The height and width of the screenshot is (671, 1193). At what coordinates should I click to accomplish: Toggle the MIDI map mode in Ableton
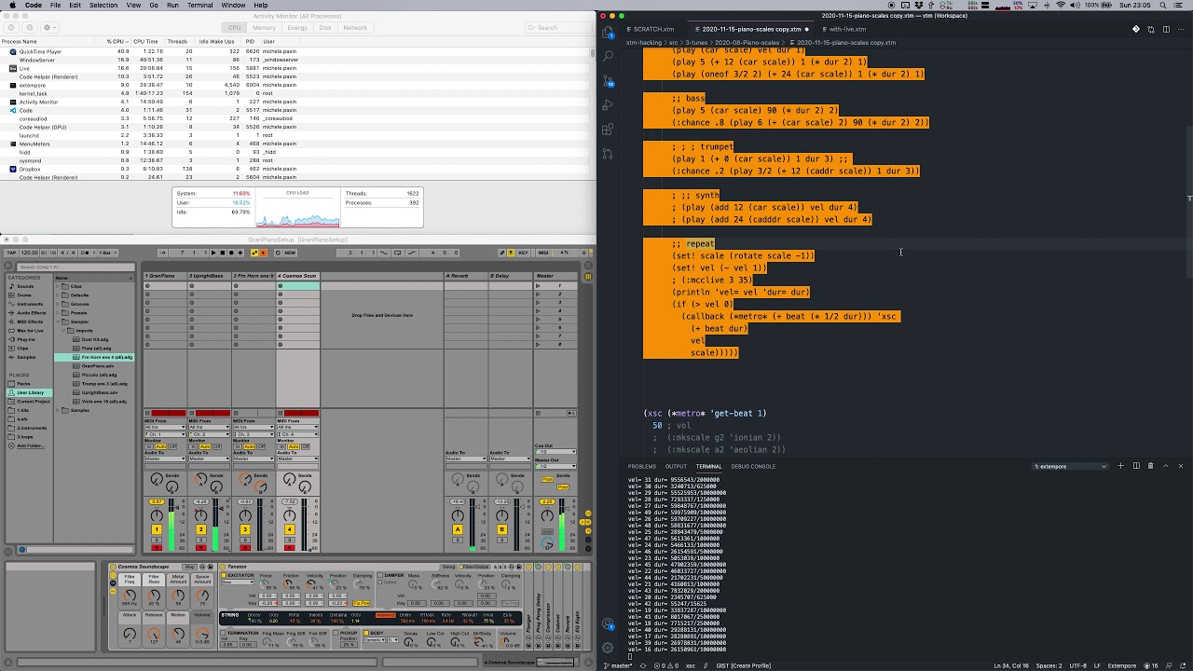[542, 253]
